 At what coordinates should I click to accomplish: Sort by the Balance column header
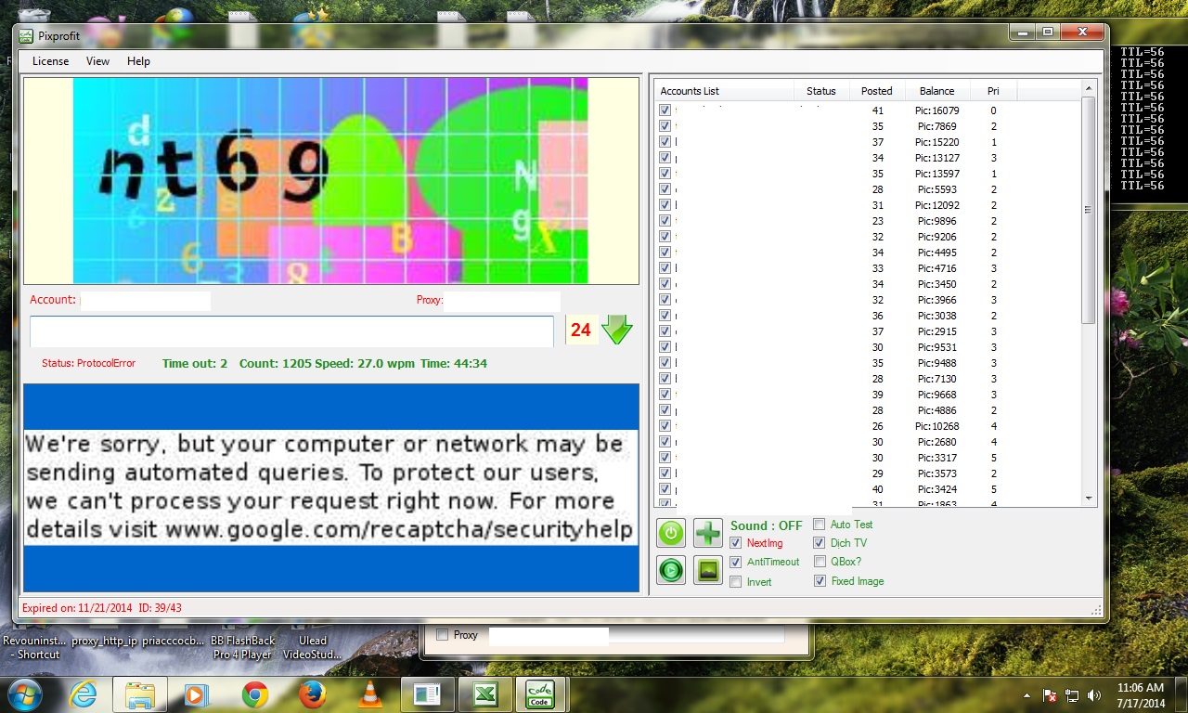pyautogui.click(x=937, y=91)
